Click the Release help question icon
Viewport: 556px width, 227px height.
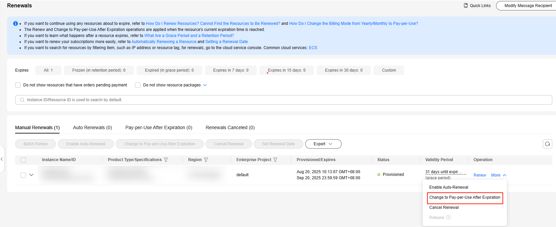click(x=448, y=217)
